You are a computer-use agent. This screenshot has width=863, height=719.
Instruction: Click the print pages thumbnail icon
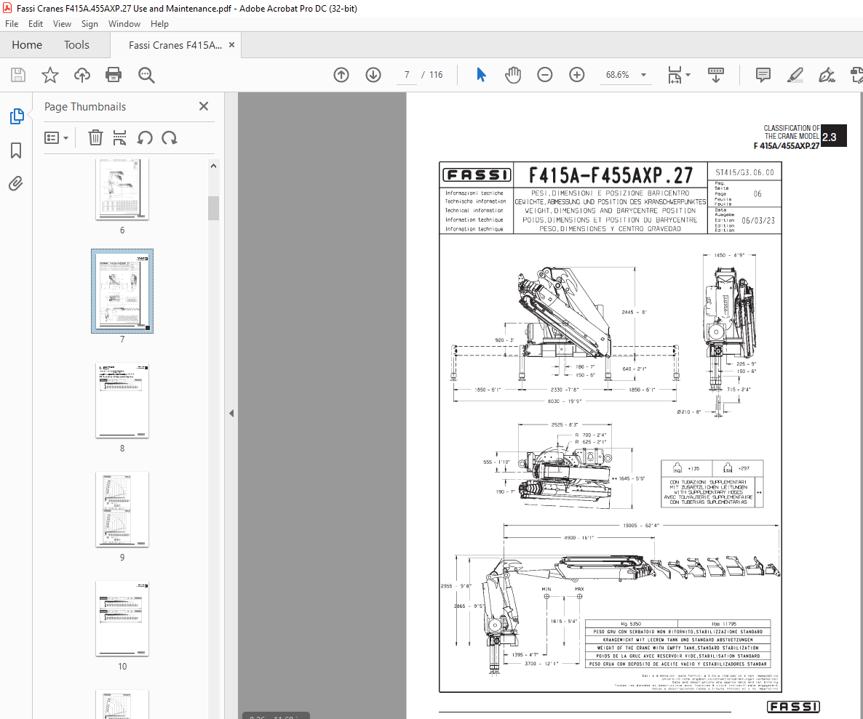119,137
